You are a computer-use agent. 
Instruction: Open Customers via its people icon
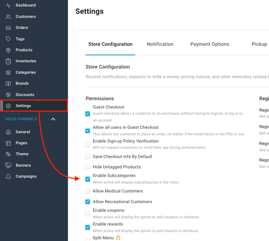(x=8, y=17)
